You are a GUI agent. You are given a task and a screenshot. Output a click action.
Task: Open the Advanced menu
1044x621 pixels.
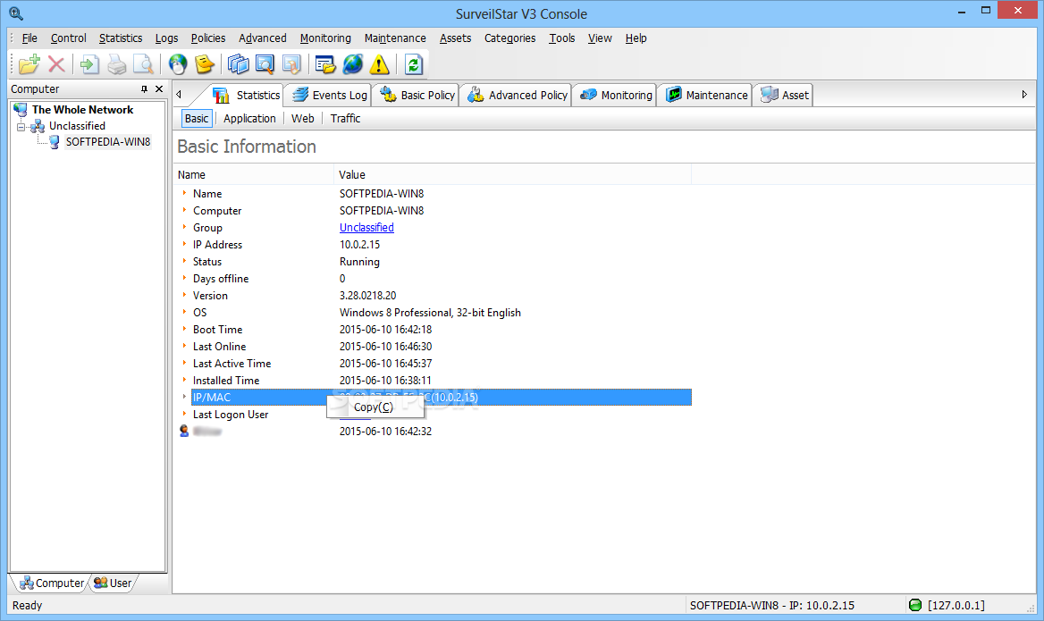pos(262,38)
